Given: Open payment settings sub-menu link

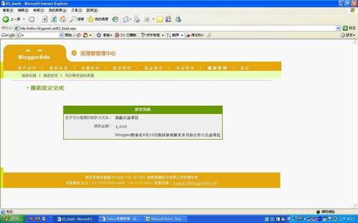Looking at the screenshot, I should click(51, 76).
